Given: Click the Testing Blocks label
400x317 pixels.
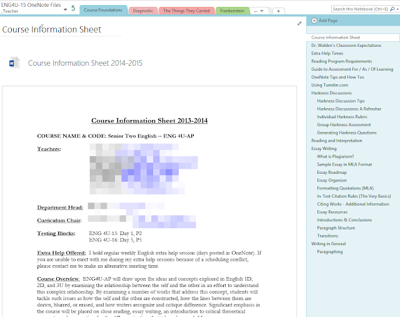Looking at the screenshot, I should pyautogui.click(x=56, y=233).
